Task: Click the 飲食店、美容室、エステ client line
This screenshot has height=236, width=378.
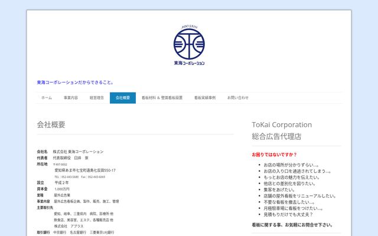Action: click(84, 220)
